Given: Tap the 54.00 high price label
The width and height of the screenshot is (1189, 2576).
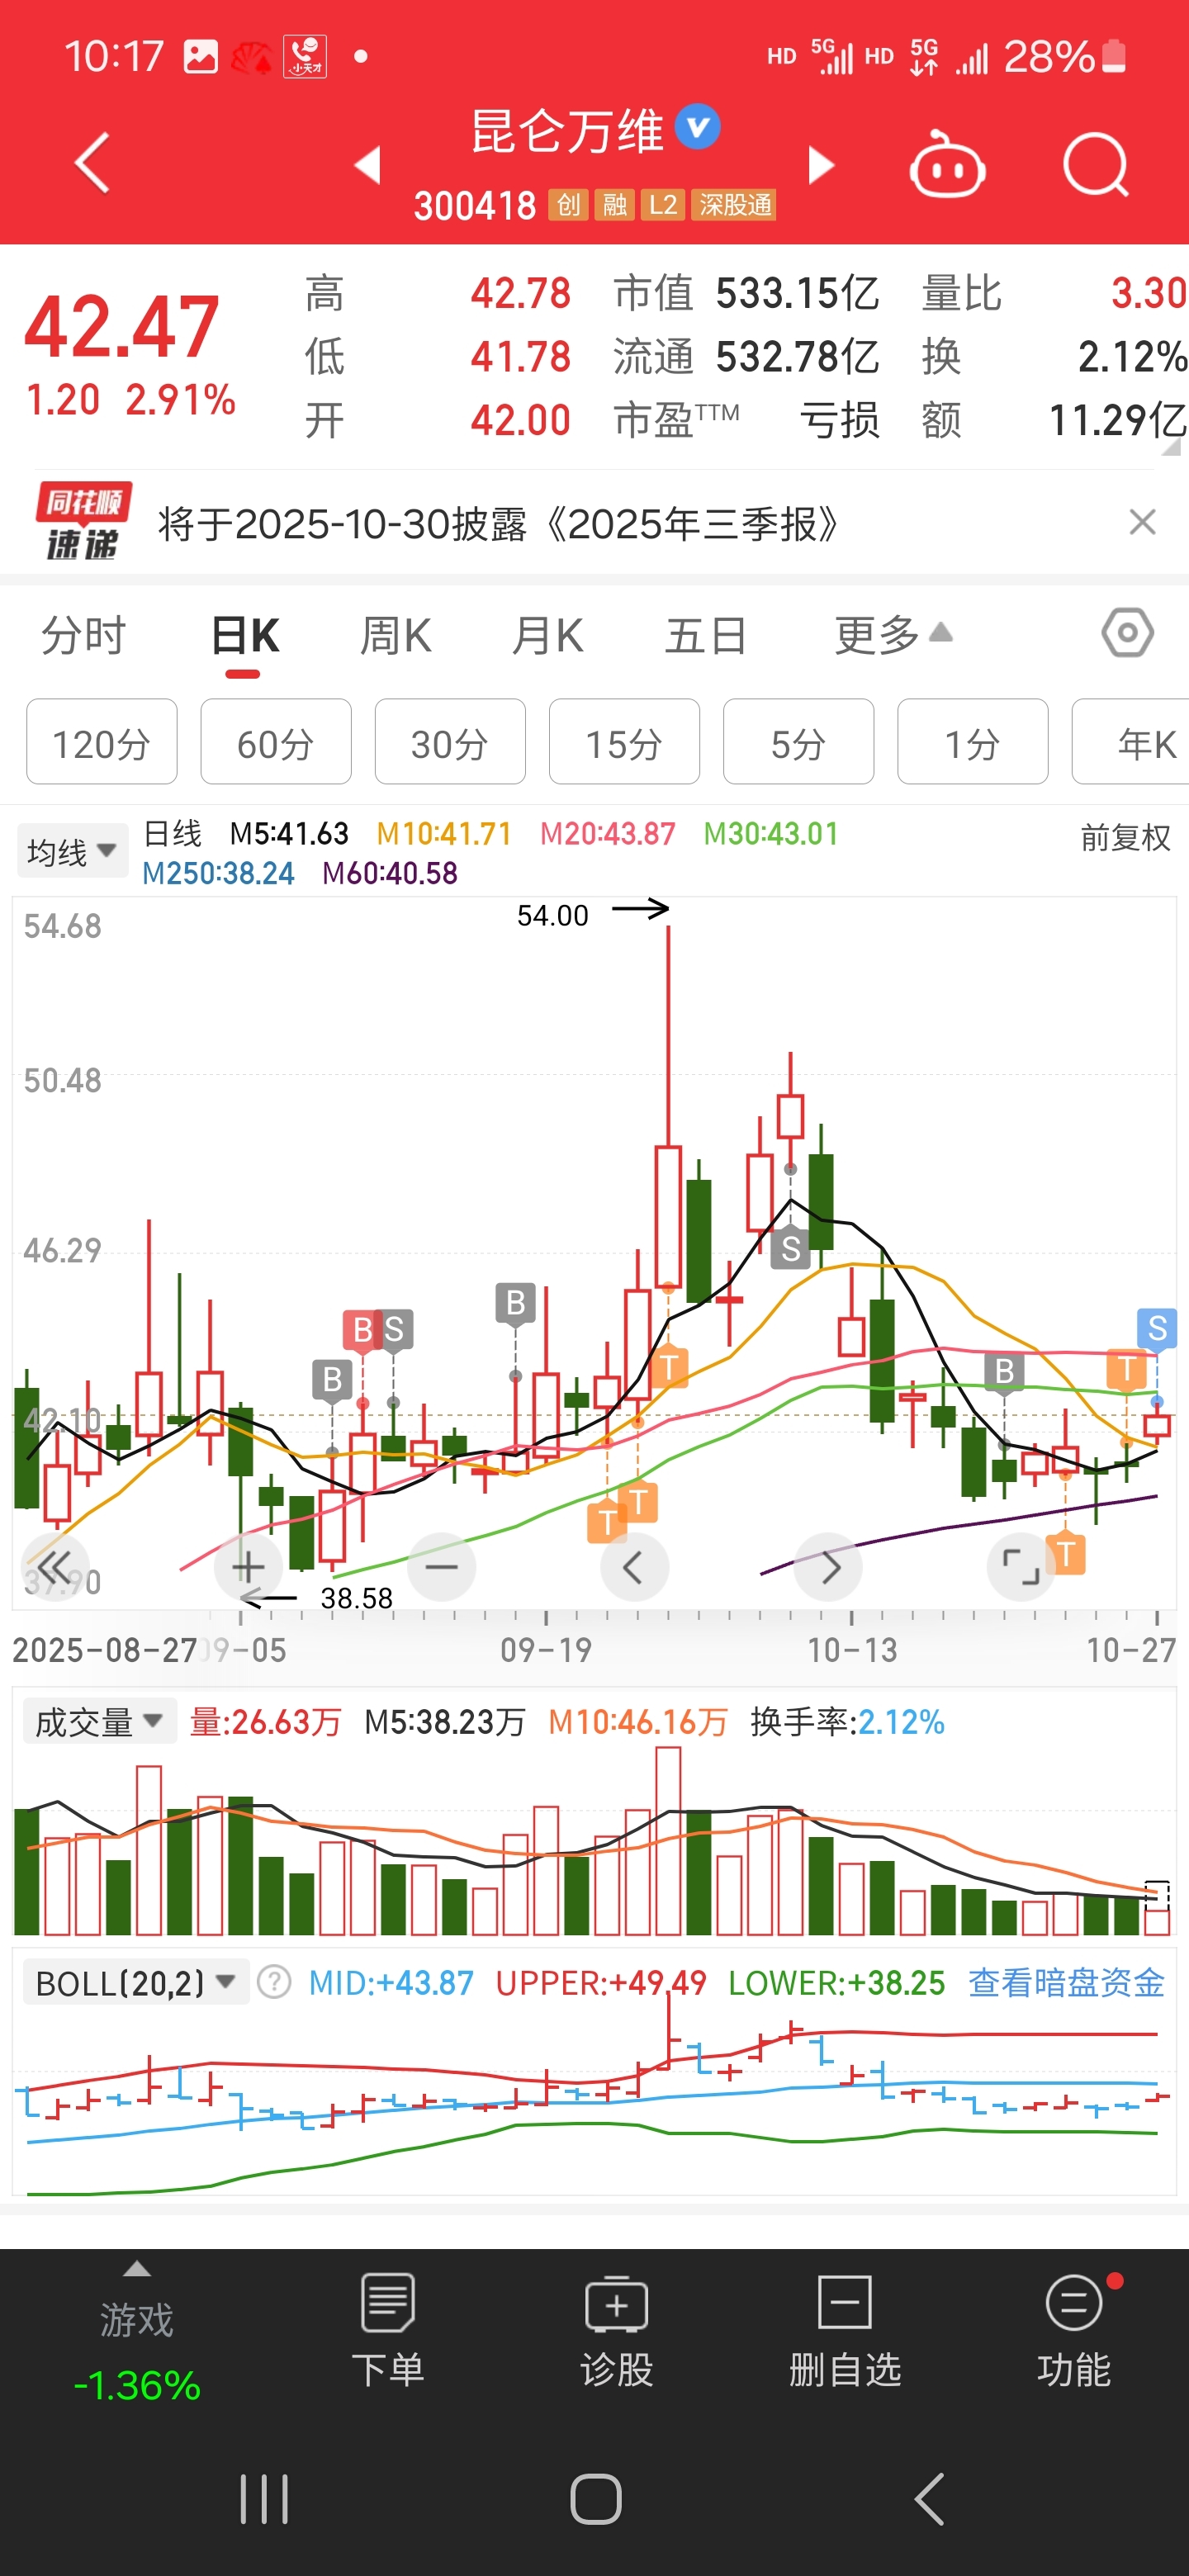Looking at the screenshot, I should click(x=552, y=915).
